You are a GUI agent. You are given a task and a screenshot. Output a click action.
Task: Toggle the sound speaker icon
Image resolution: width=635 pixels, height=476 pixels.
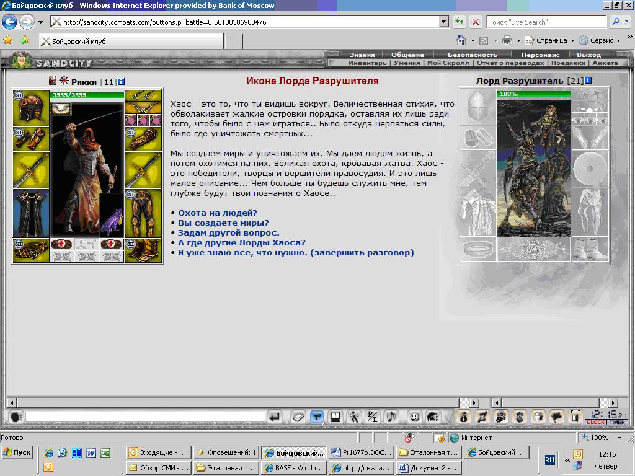click(391, 416)
